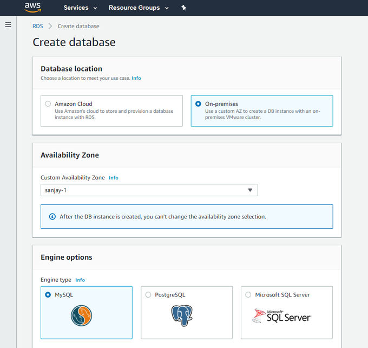Open Info link for Database location
368x348 pixels.
tap(136, 78)
